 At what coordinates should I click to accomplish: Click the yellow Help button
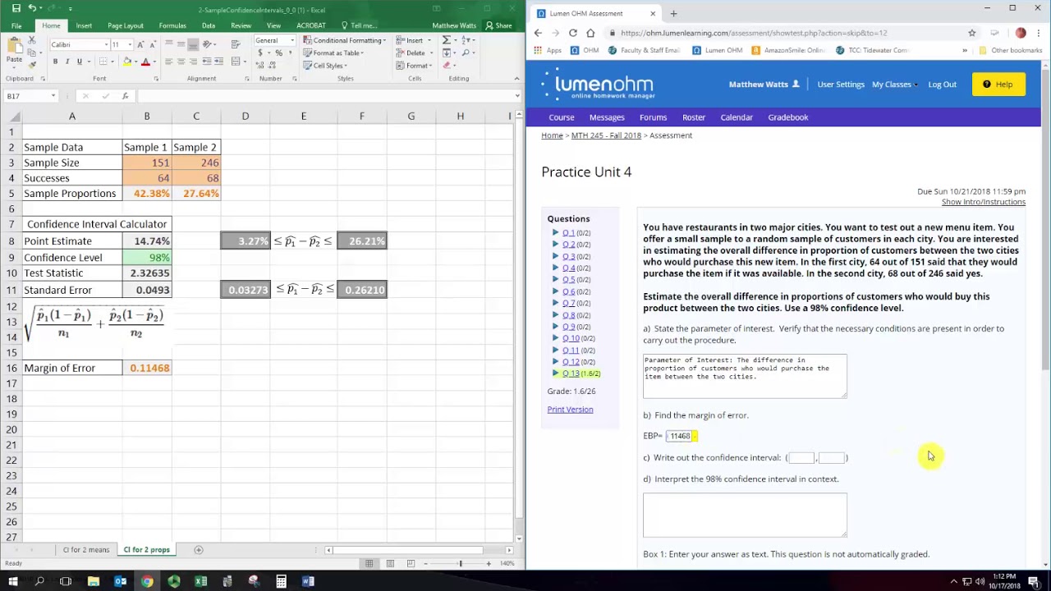998,84
